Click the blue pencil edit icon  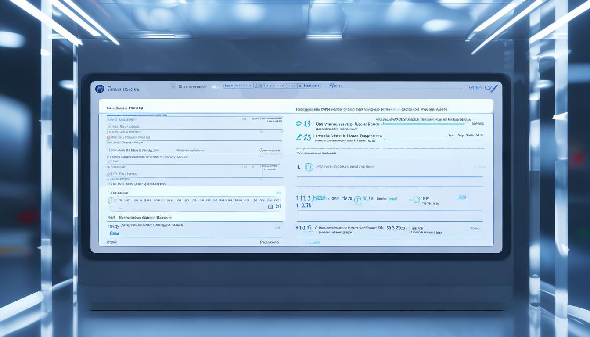[493, 88]
